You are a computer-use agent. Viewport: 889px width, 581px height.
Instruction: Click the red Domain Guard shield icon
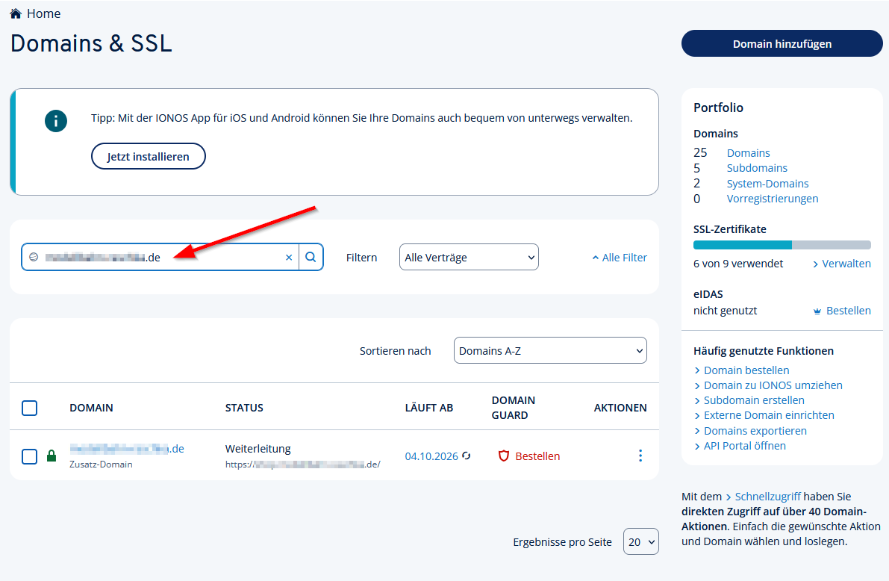503,456
